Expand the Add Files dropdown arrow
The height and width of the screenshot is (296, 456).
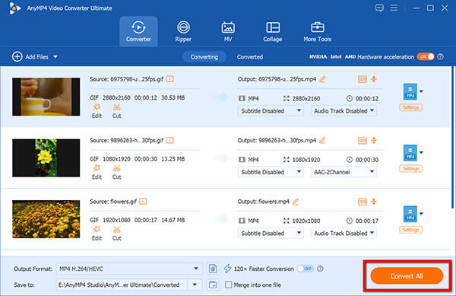pos(55,57)
